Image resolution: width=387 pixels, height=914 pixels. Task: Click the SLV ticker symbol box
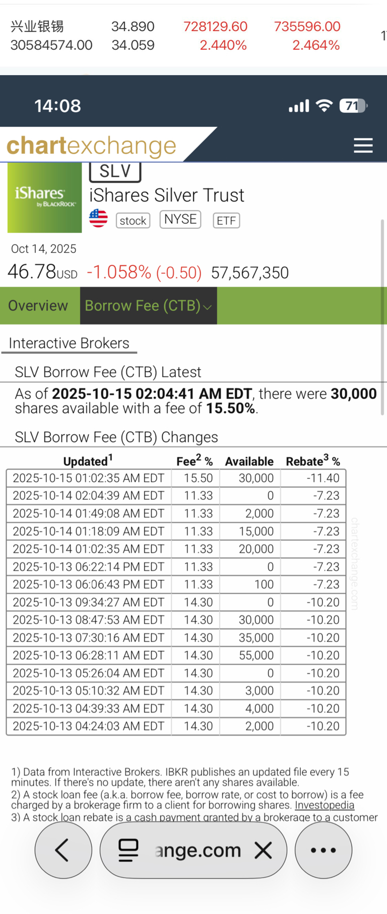point(115,172)
